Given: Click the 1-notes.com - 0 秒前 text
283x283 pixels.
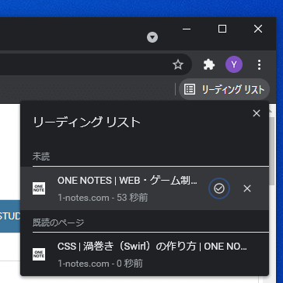Looking at the screenshot, I should (100, 264).
